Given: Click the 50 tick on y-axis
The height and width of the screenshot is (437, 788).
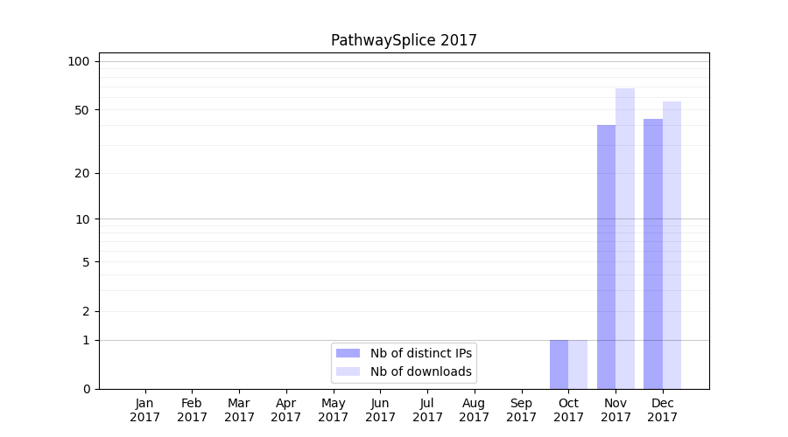Looking at the screenshot, I should pos(82,110).
